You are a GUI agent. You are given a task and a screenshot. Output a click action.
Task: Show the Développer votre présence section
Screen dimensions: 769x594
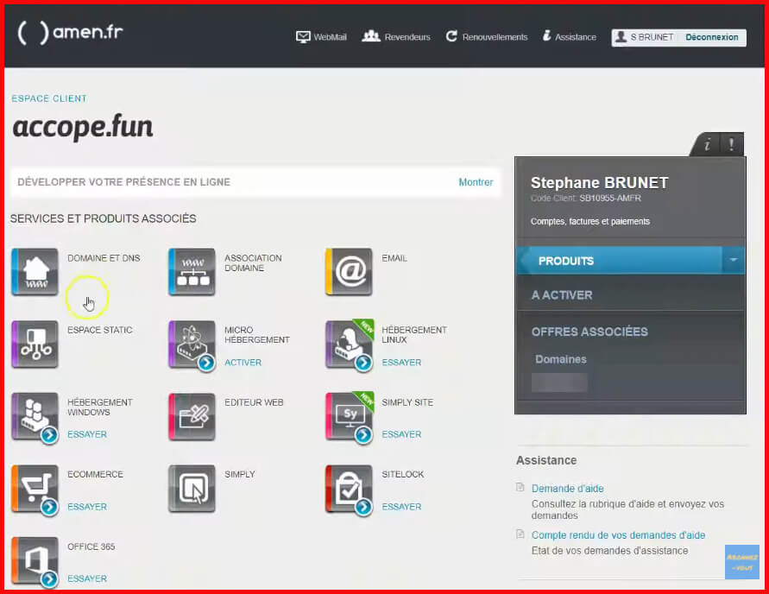(x=476, y=182)
